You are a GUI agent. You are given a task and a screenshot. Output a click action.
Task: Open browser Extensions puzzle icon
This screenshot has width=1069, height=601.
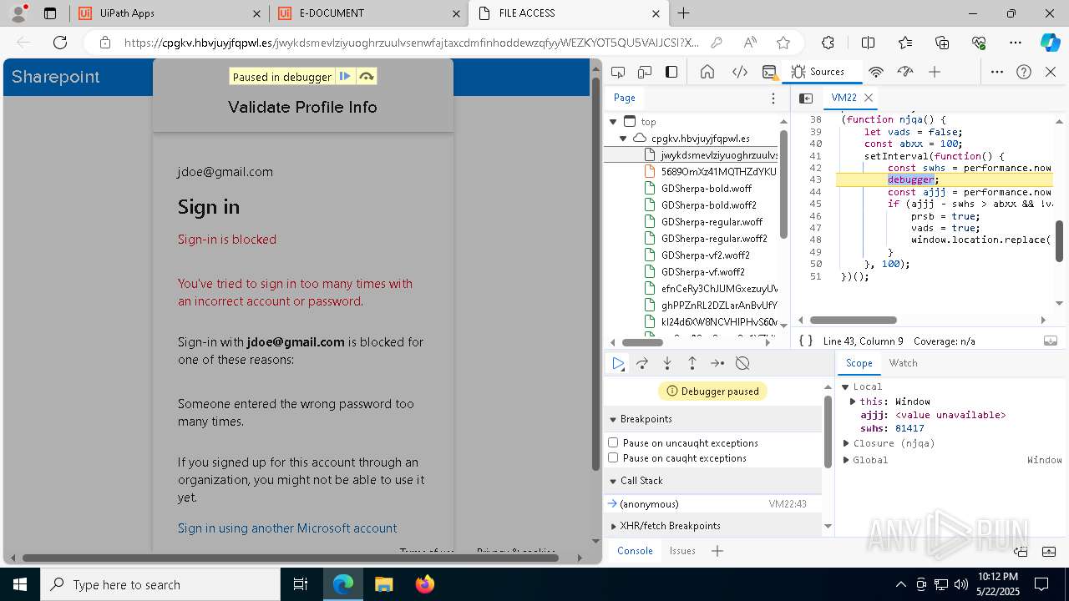828,43
